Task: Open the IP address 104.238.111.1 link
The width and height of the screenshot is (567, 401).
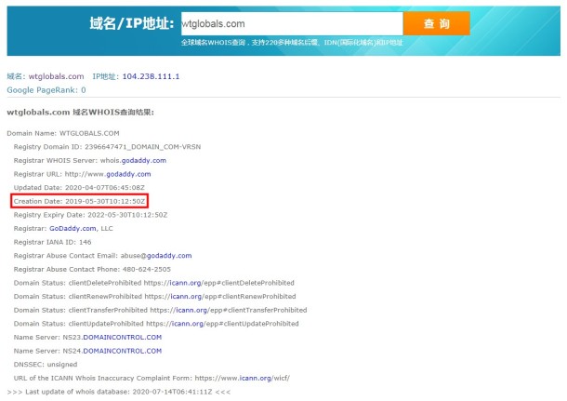Action: (x=151, y=76)
